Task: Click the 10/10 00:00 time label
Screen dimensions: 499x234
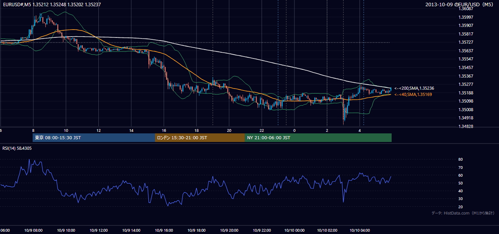Action: click(x=294, y=230)
